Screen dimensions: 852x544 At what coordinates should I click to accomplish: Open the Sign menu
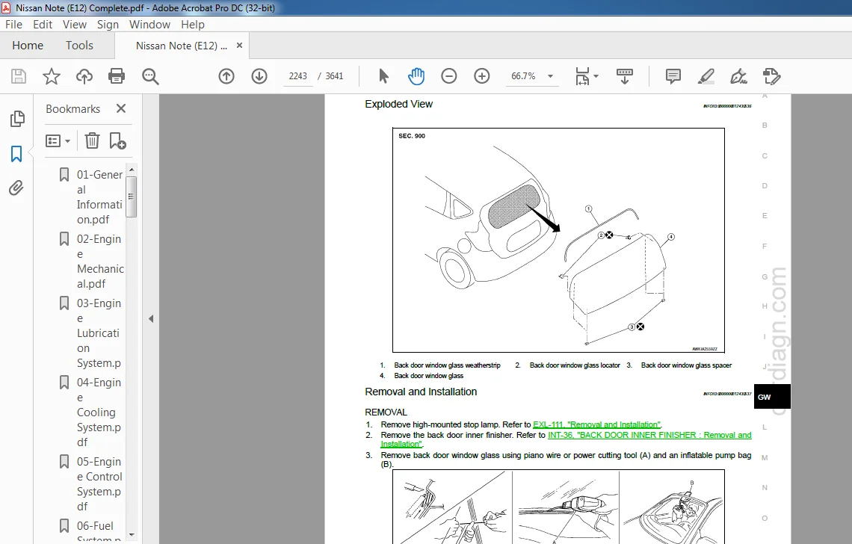pyautogui.click(x=108, y=25)
